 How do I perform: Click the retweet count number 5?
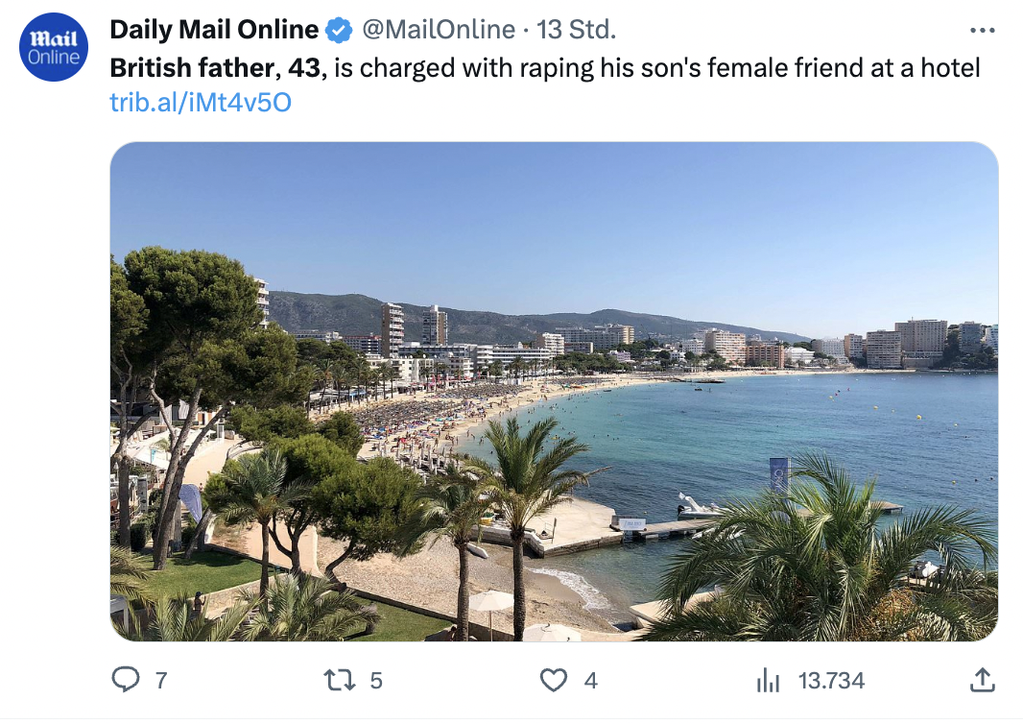tap(376, 681)
